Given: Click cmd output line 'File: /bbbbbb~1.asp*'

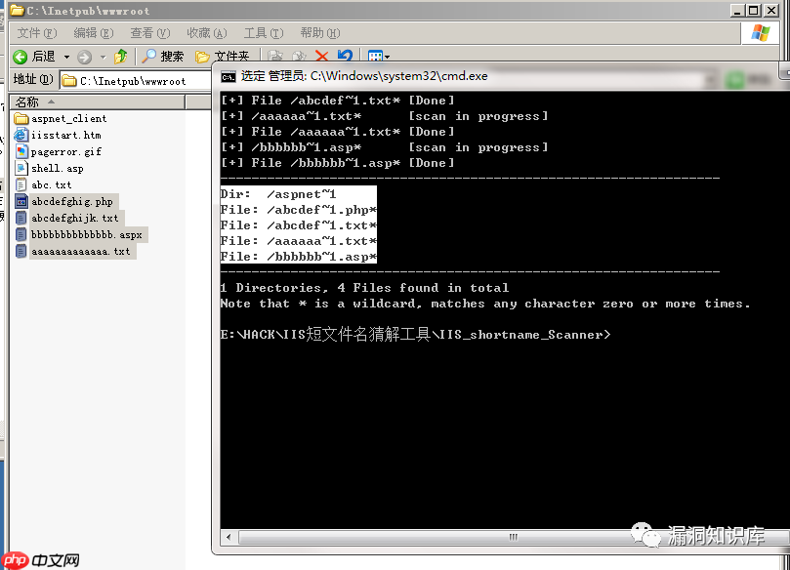Looking at the screenshot, I should (x=298, y=257).
